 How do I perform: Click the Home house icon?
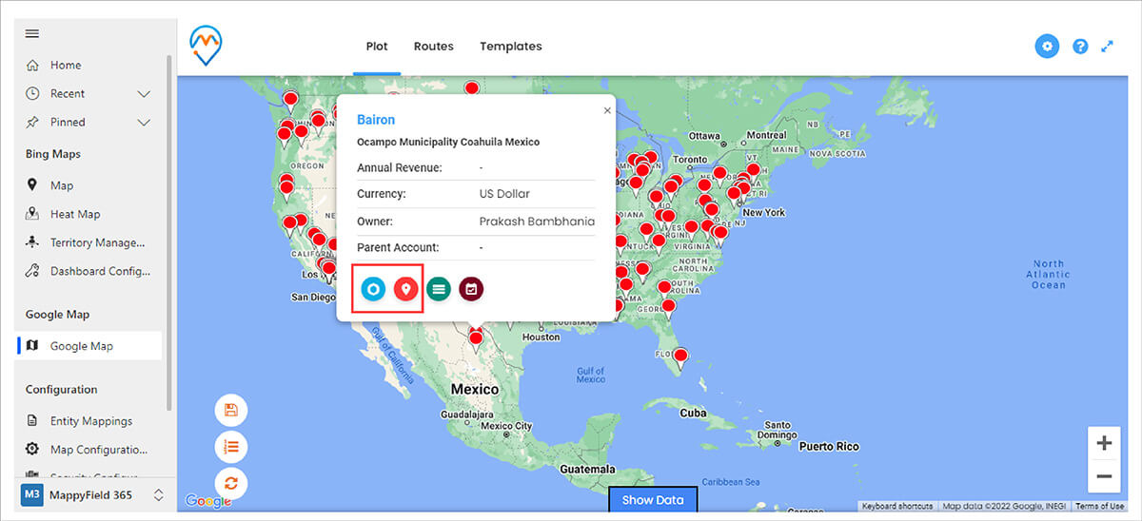(32, 66)
